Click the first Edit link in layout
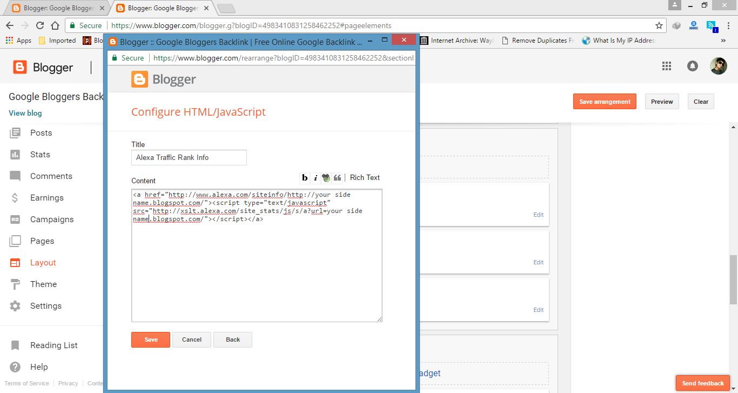738x393 pixels. point(539,215)
